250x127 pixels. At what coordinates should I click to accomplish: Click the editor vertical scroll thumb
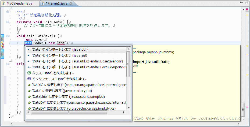(x=243, y=110)
